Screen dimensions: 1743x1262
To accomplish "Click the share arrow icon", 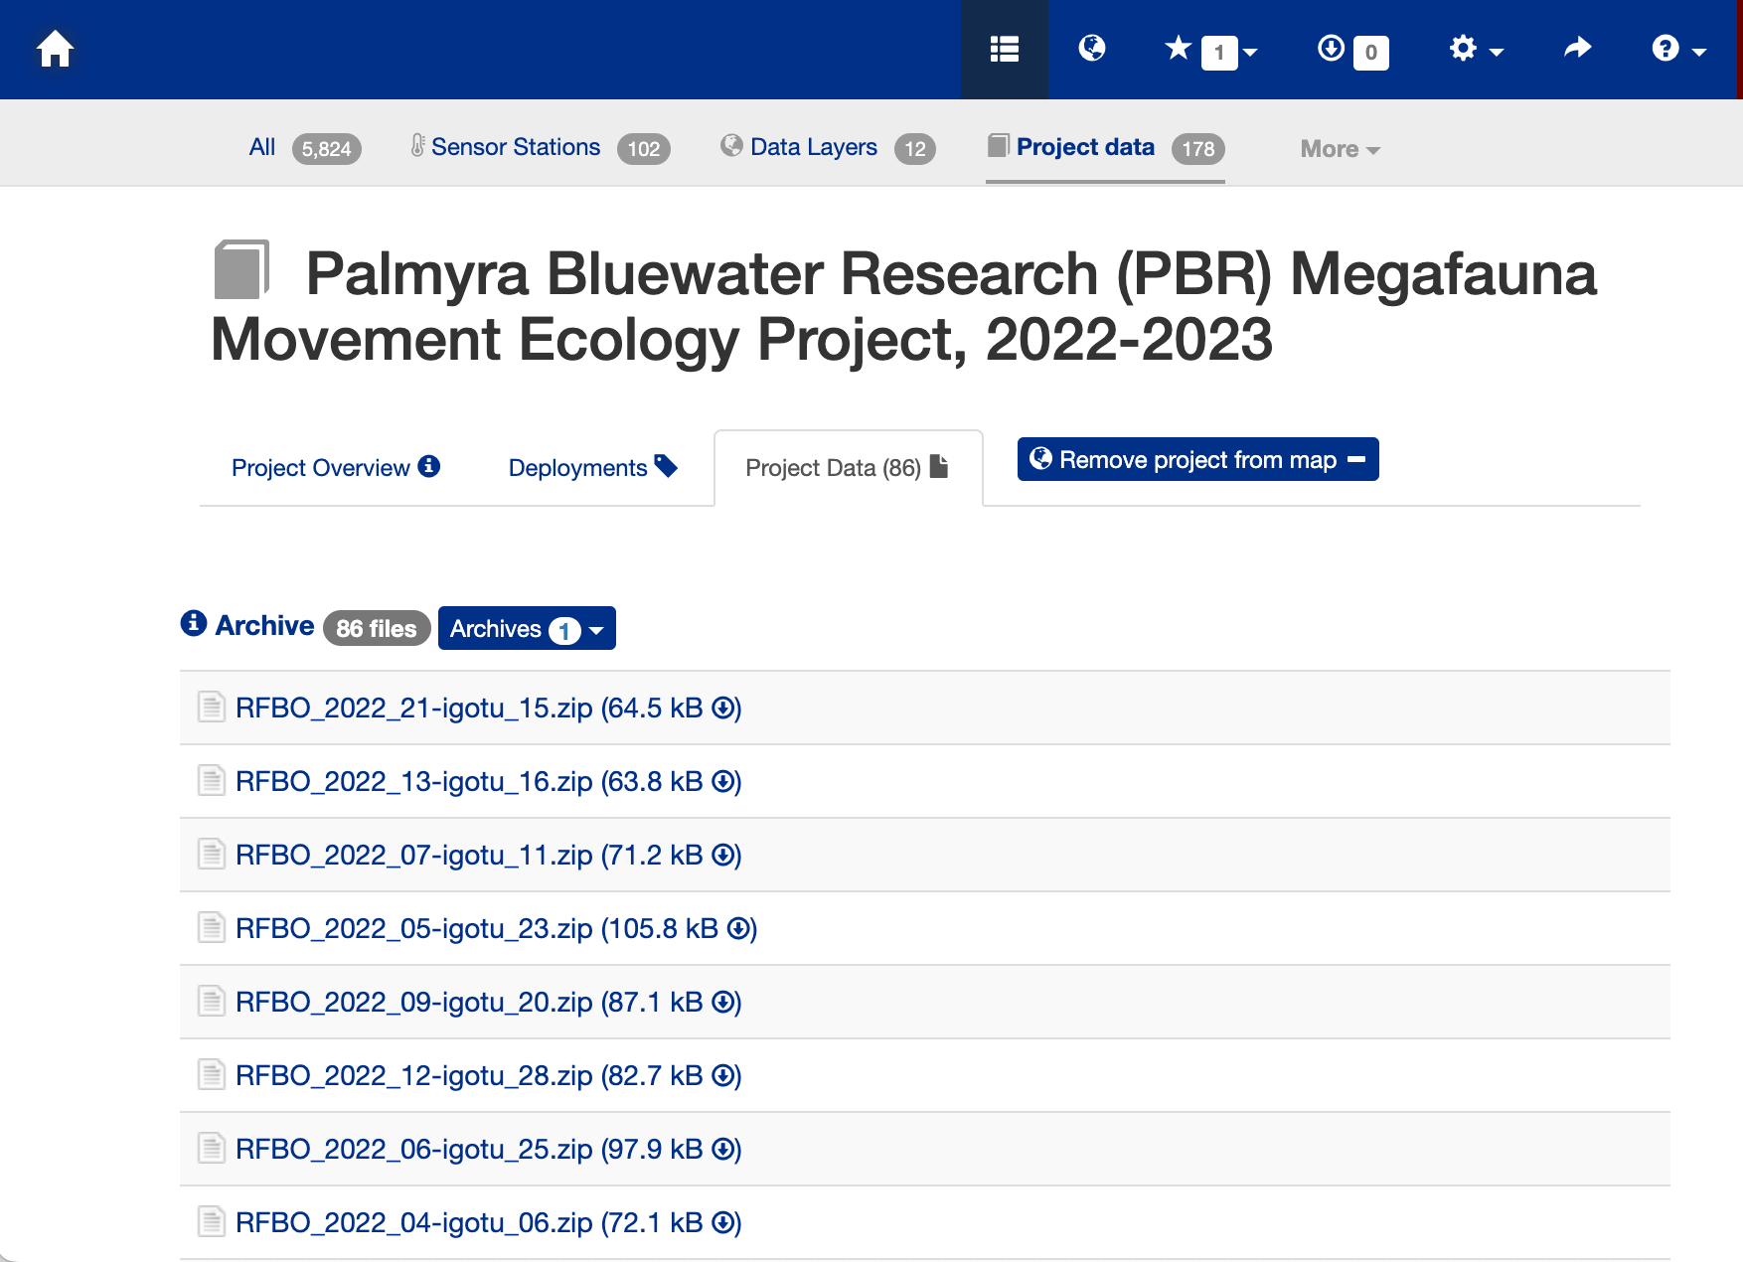I will (x=1576, y=48).
